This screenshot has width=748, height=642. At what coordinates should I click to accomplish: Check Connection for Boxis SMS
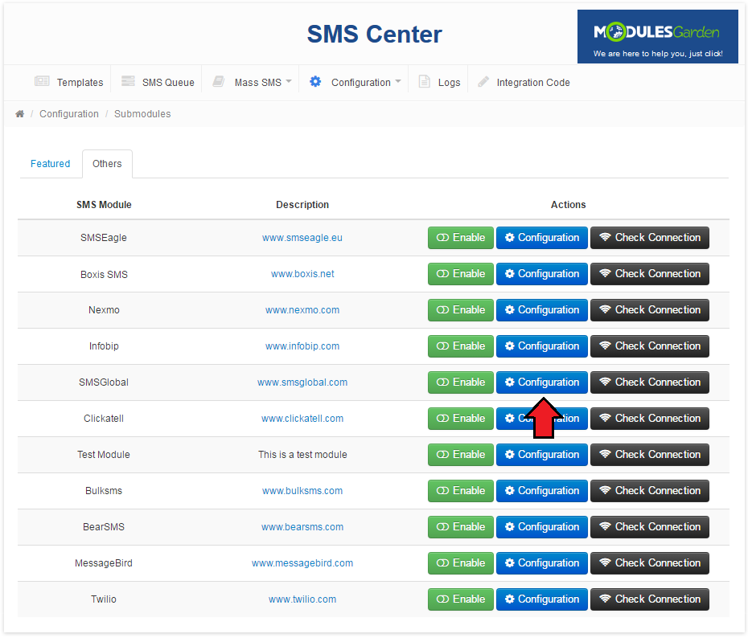tap(650, 274)
